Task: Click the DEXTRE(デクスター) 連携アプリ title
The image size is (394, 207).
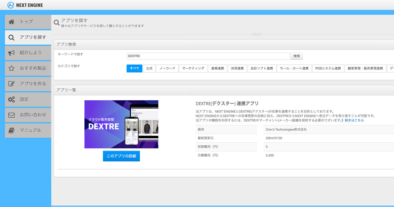Action: [227, 103]
